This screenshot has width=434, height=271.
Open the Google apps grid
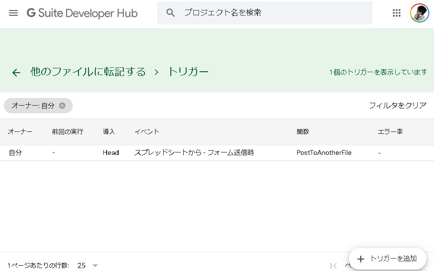pos(396,13)
